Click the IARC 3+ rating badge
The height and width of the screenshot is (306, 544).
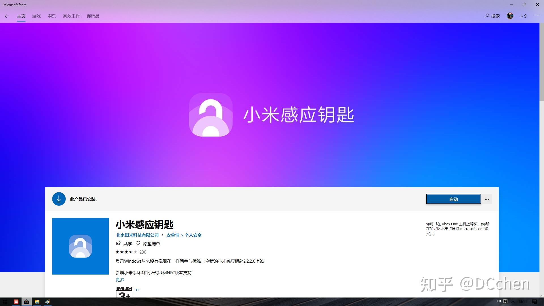[124, 292]
